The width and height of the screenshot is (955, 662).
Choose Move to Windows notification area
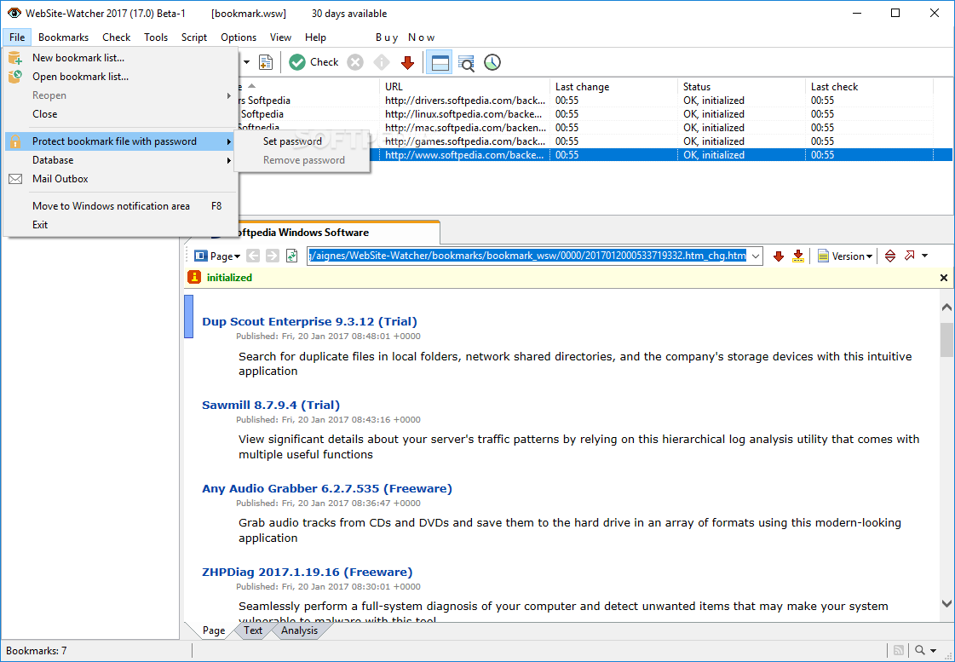pyautogui.click(x=120, y=206)
